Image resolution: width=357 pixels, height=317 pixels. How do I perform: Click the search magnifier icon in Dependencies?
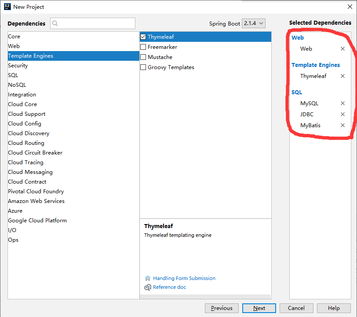point(55,23)
